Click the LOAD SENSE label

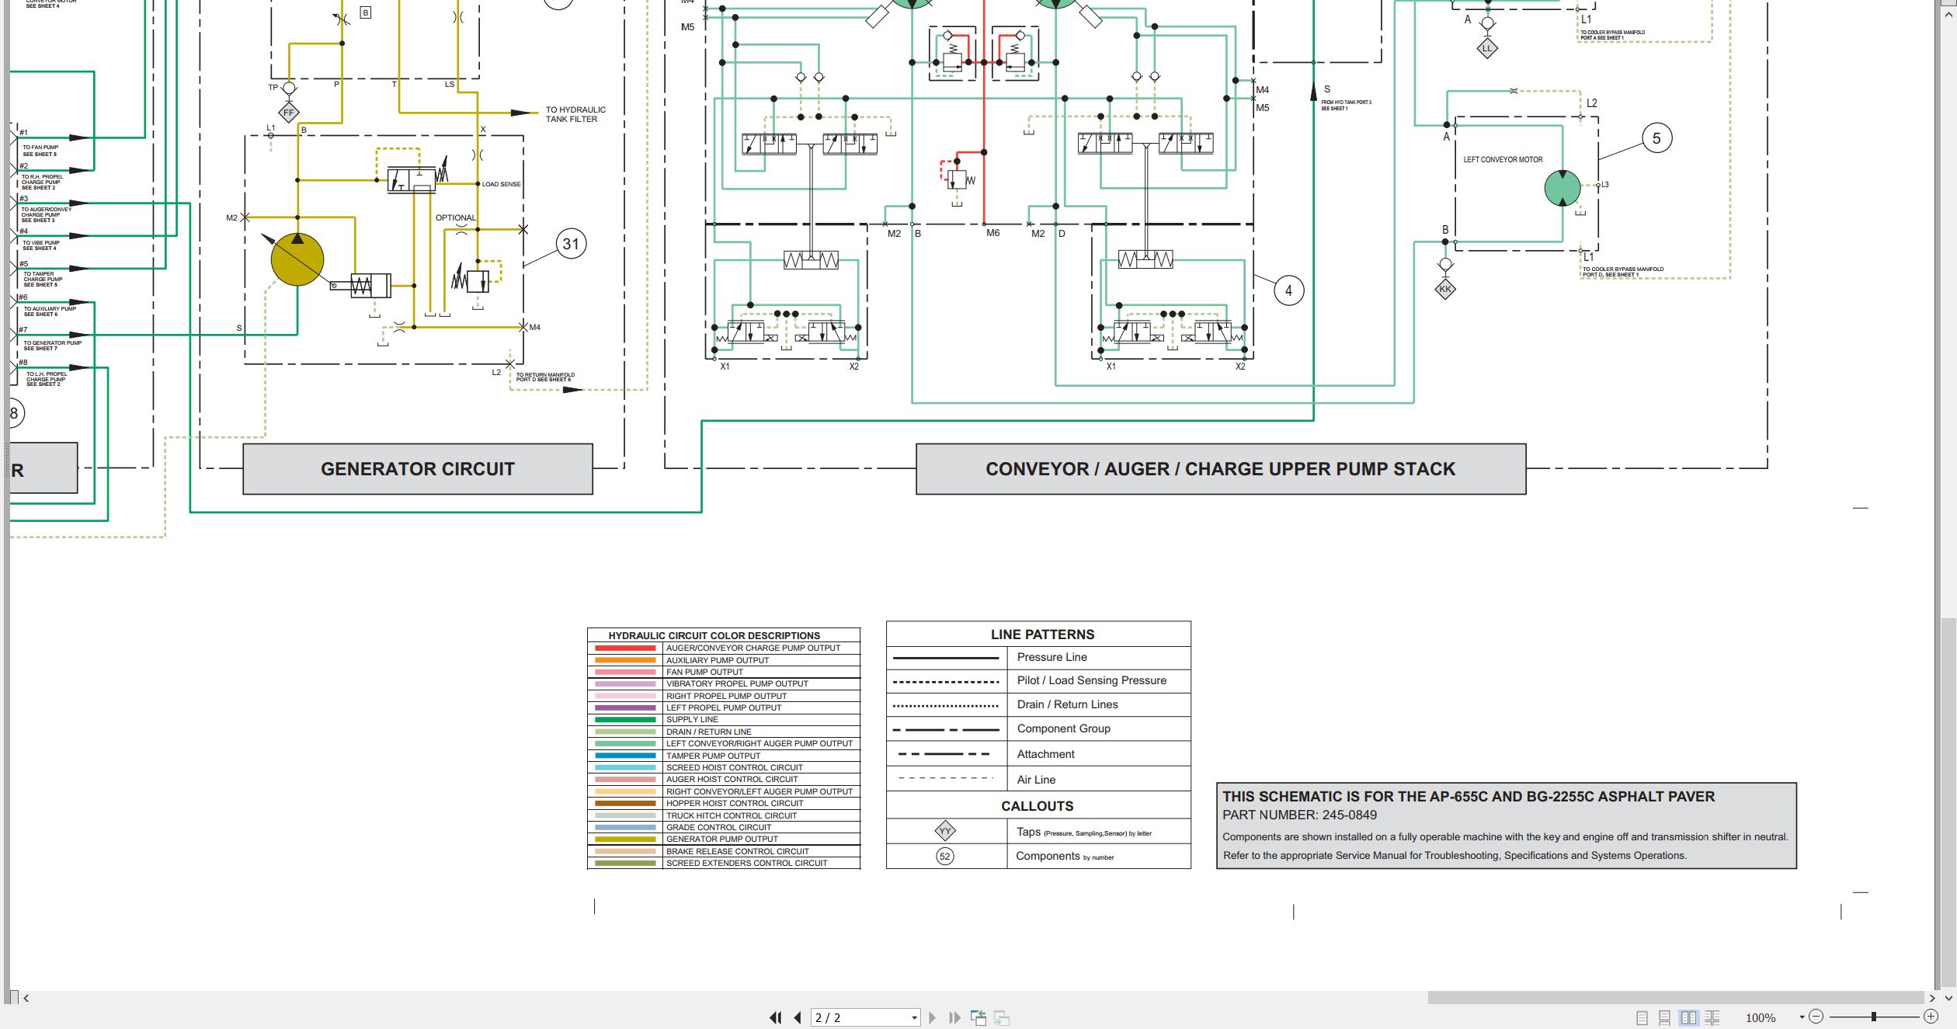click(501, 184)
